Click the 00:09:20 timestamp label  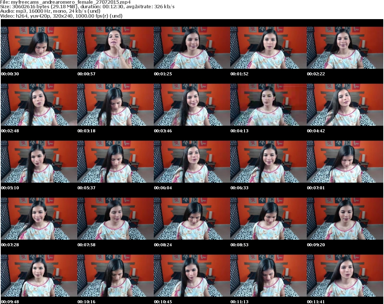316,245
